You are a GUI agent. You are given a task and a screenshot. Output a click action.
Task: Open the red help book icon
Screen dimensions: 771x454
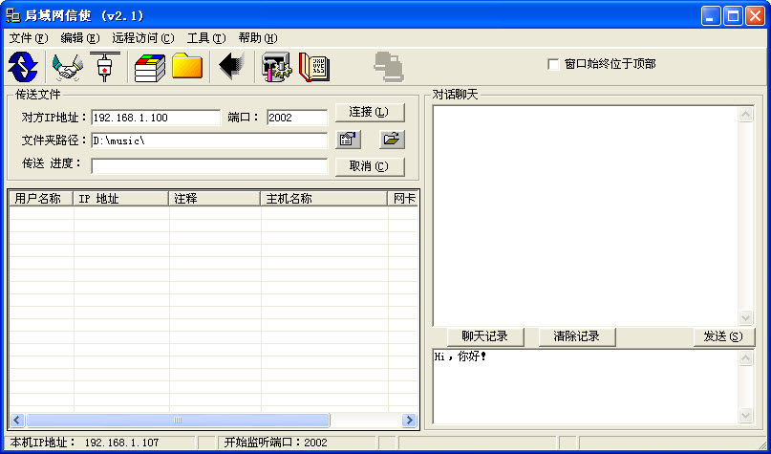tap(314, 67)
